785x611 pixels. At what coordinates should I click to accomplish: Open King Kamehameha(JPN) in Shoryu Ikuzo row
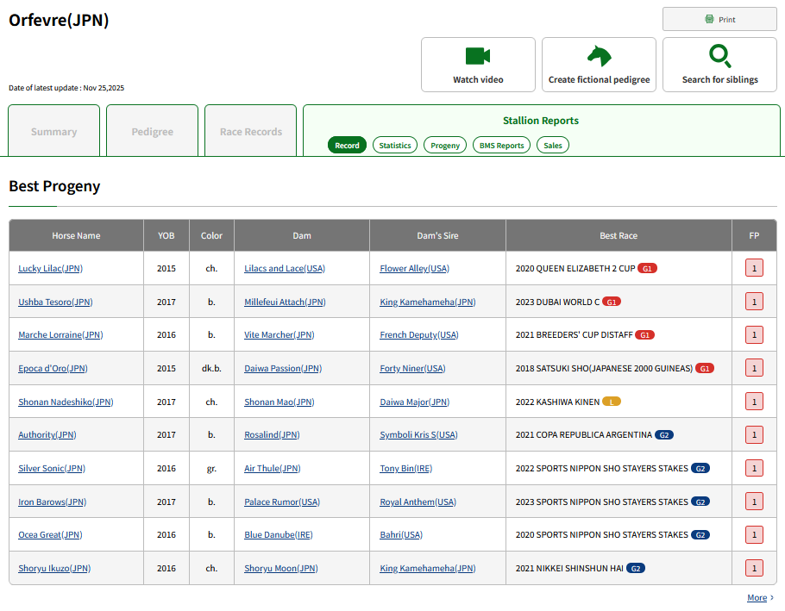(x=428, y=569)
